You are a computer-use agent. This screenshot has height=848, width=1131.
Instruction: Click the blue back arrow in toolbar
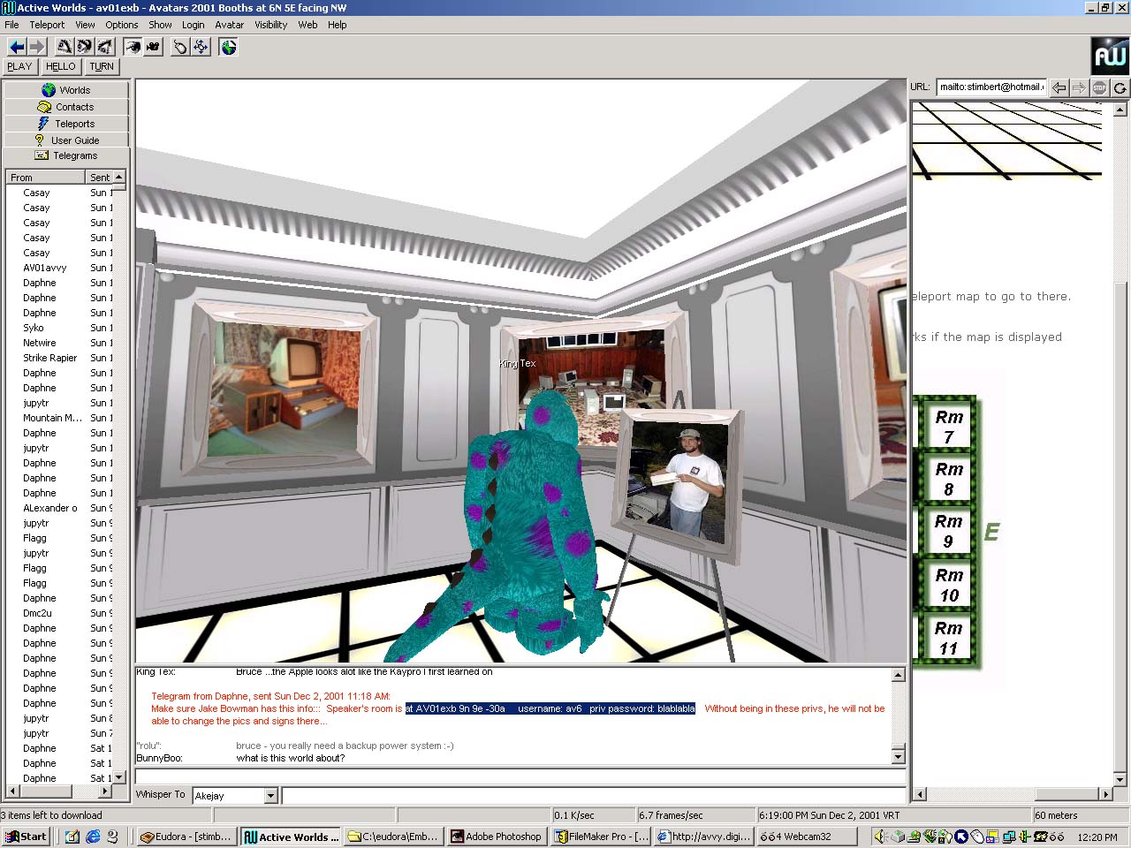[x=16, y=47]
